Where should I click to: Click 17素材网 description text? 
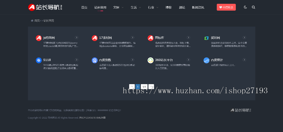(117, 44)
